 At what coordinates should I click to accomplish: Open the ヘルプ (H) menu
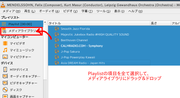[135, 11]
